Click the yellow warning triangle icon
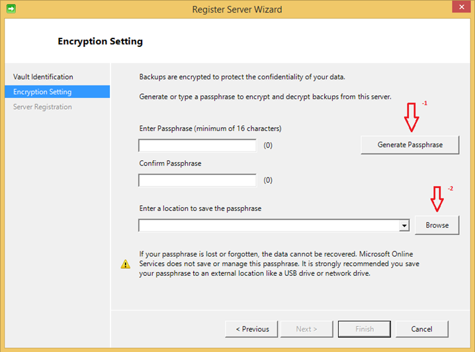 126,264
